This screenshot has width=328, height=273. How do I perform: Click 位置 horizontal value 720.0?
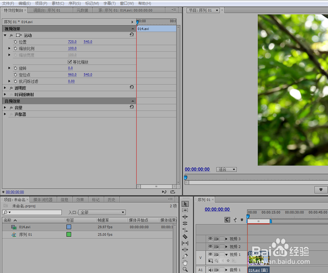pos(72,42)
